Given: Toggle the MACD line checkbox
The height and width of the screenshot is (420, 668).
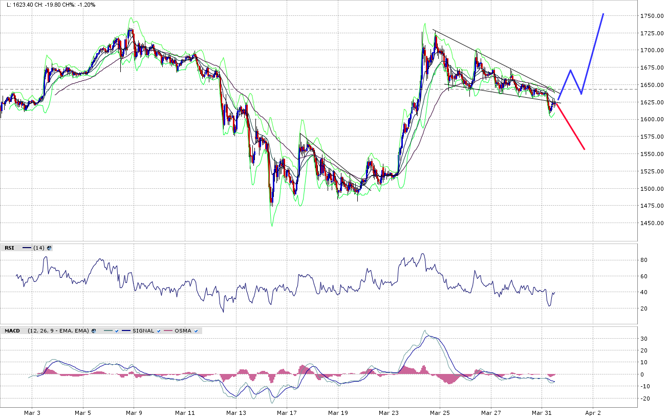Looking at the screenshot, I should click(117, 331).
